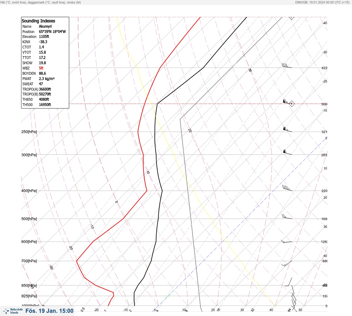Click the wind barb at the 400 hPa level
This screenshot has width=352, height=316.
point(287,188)
